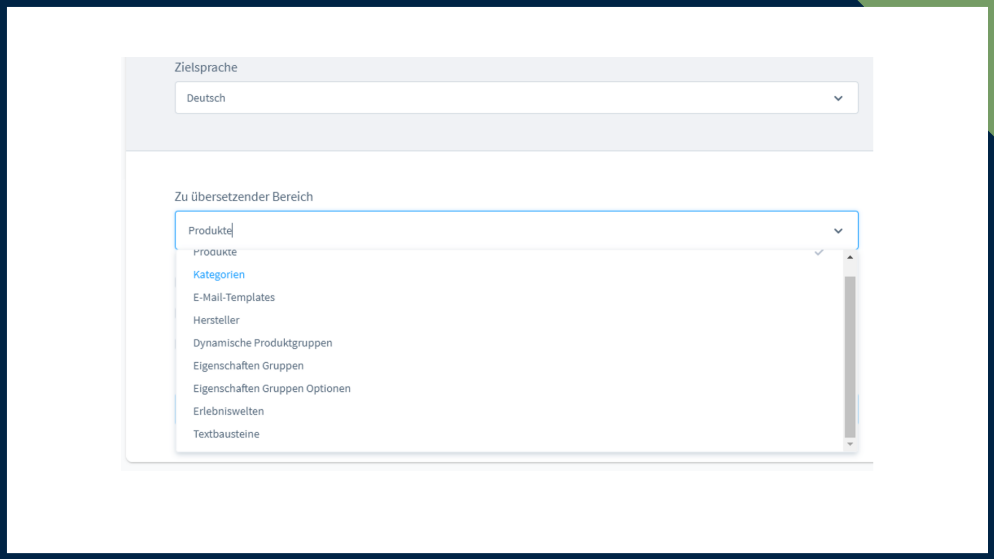Screen dimensions: 994x559
Task: Pick the Hersteller option
Action: click(216, 320)
